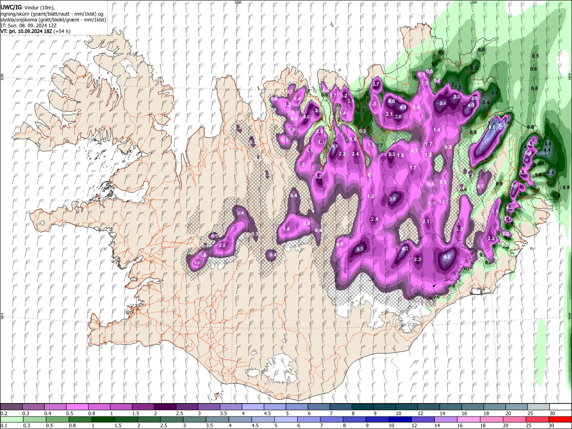Screen dimensions: 572x429
Task: Click the '3.6' snowfall value on the map
Action: (x=392, y=199)
